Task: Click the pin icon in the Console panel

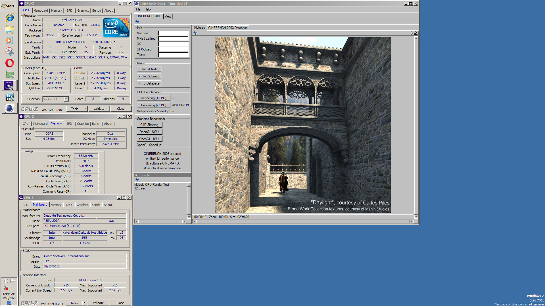Action: point(137,180)
